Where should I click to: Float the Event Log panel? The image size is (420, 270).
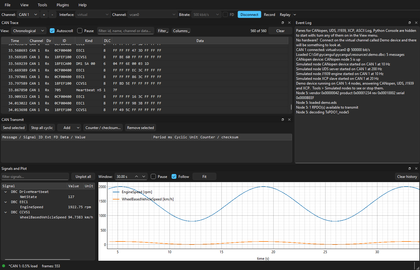point(409,23)
